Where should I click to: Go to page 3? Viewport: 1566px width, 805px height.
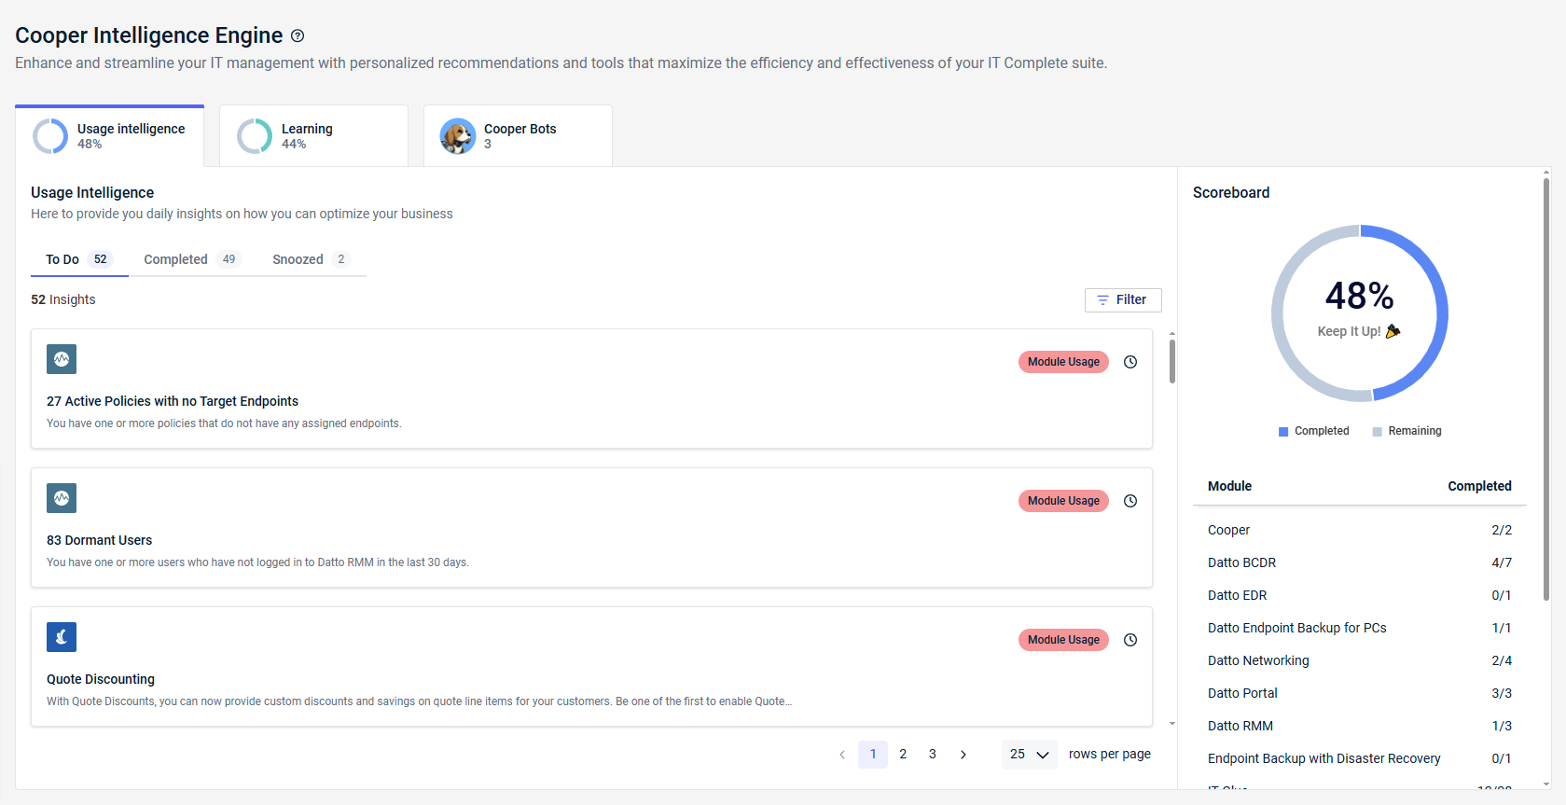coord(933,755)
